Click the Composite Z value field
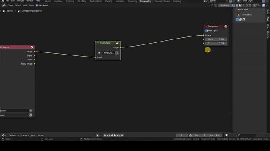Image resolution: width=270 pixels, height=151 pixels. click(216, 43)
